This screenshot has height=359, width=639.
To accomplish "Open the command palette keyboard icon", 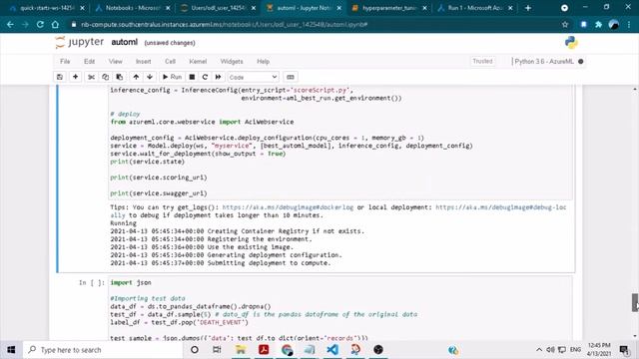I will click(x=291, y=77).
